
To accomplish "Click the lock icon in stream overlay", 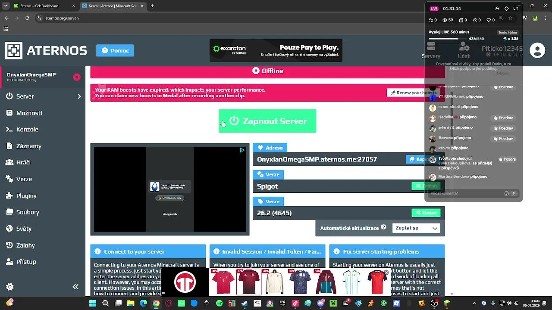I will 497,9.
